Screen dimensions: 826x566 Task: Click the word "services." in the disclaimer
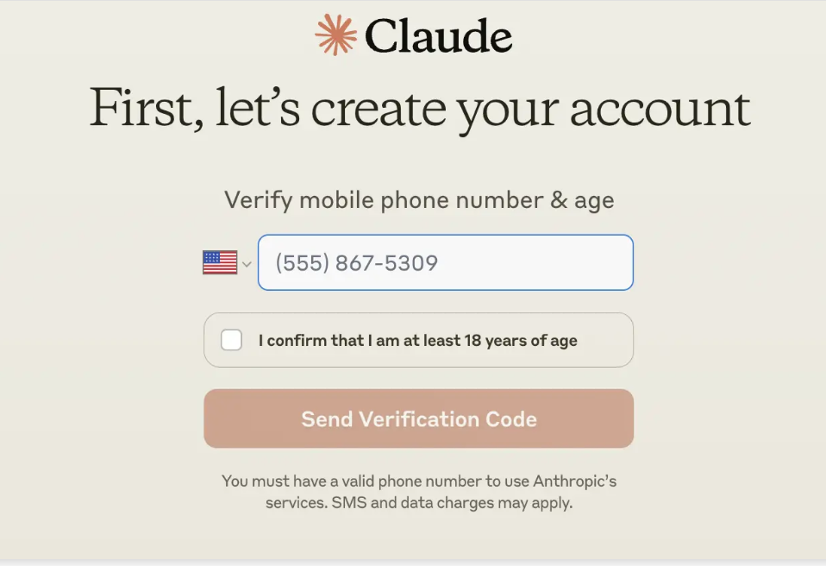tap(296, 502)
